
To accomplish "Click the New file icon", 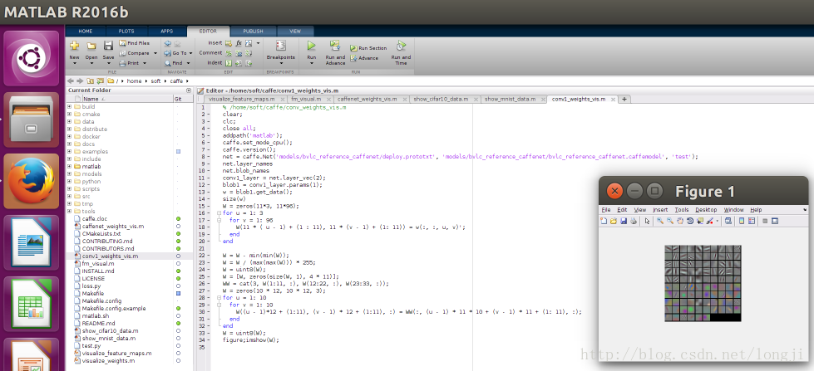I will pyautogui.click(x=74, y=46).
